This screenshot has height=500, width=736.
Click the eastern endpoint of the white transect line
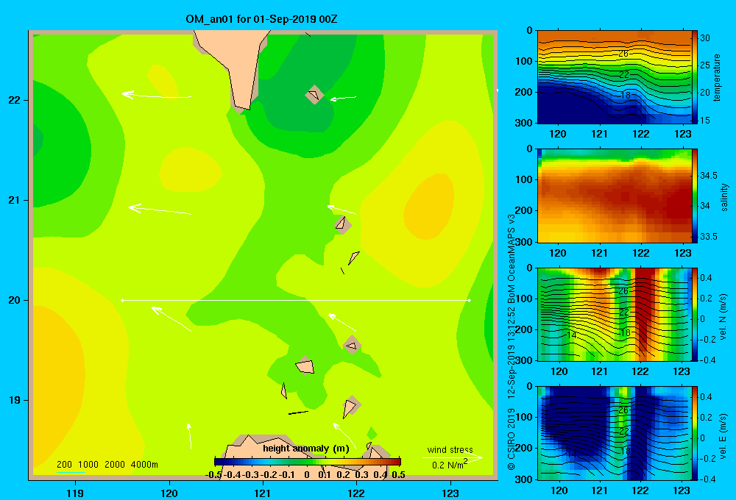470,300
